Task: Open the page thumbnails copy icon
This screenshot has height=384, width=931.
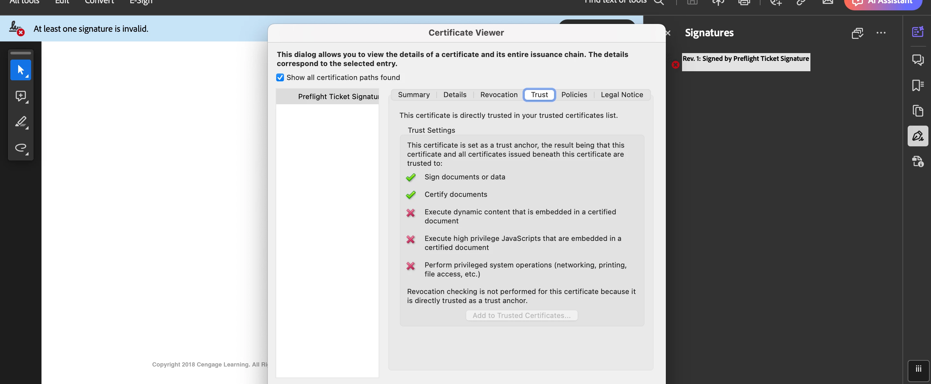Action: click(917, 110)
